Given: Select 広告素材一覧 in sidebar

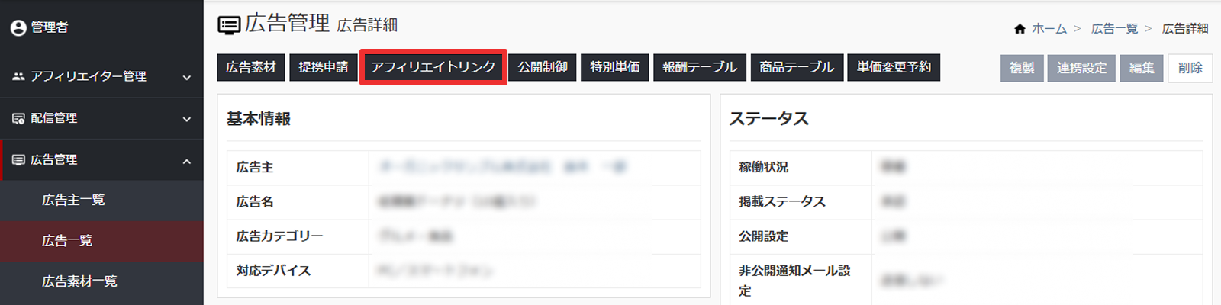Looking at the screenshot, I should (x=101, y=282).
